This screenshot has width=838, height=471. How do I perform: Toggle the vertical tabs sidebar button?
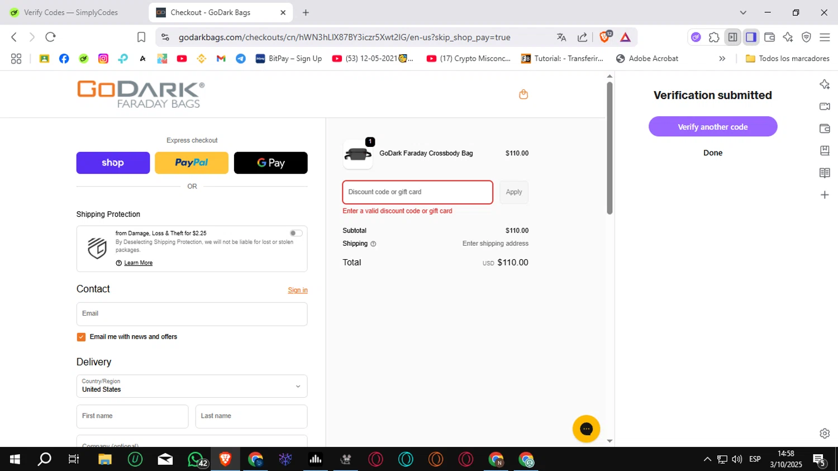(732, 37)
